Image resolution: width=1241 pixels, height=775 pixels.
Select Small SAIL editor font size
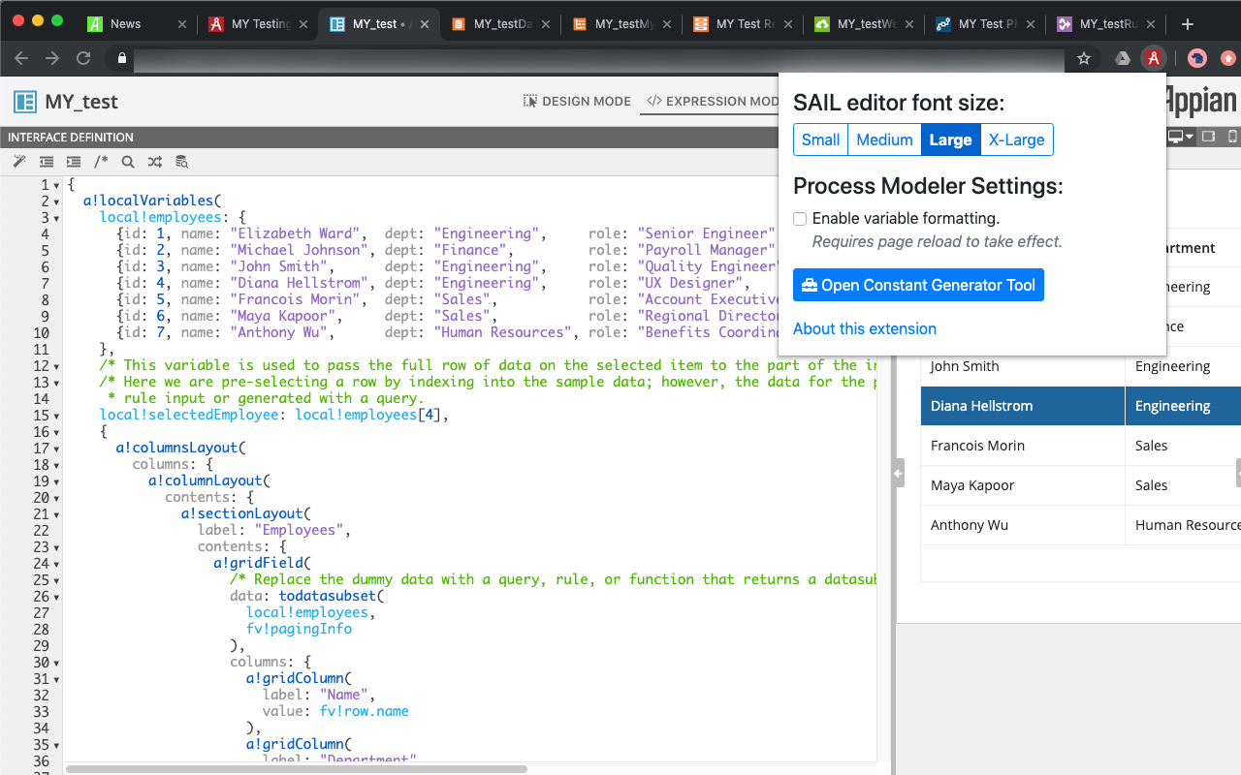click(819, 139)
